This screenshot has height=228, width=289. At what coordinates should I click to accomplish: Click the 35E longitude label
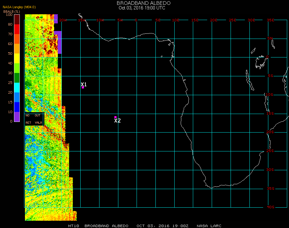pos(270,20)
